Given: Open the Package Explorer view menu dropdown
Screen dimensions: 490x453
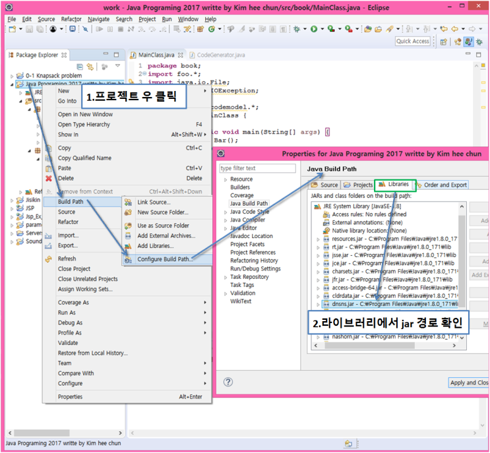Looking at the screenshot, I should (118, 67).
